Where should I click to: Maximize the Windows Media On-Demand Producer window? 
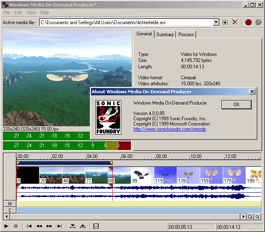(253, 5)
